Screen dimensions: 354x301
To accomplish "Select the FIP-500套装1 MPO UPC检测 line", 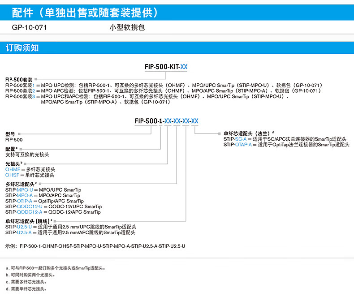I will 164,85.
